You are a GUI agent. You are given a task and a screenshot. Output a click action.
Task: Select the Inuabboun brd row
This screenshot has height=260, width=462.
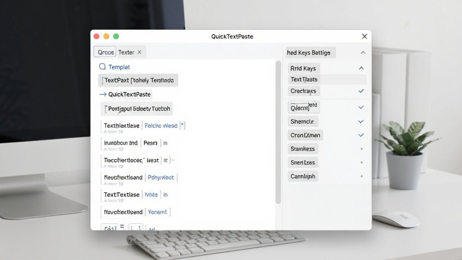[x=120, y=143]
